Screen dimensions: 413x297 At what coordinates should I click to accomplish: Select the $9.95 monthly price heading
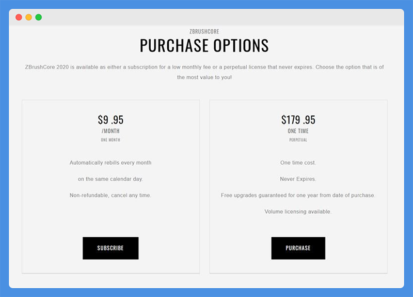(110, 120)
